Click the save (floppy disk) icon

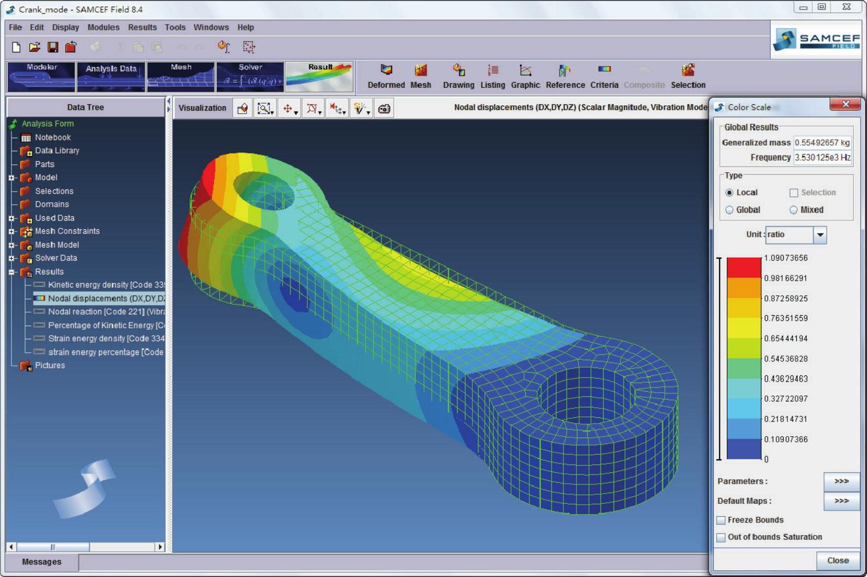(x=53, y=47)
